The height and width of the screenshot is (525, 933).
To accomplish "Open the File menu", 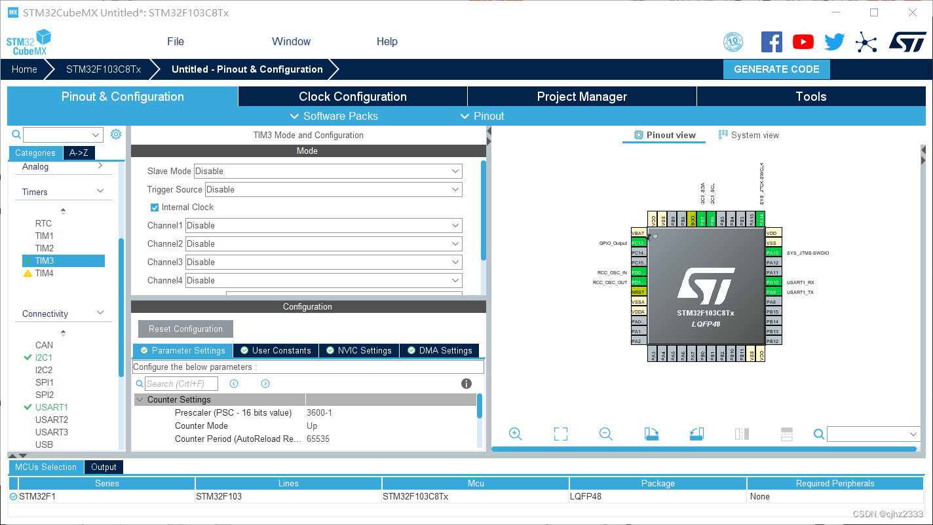I will [x=176, y=41].
